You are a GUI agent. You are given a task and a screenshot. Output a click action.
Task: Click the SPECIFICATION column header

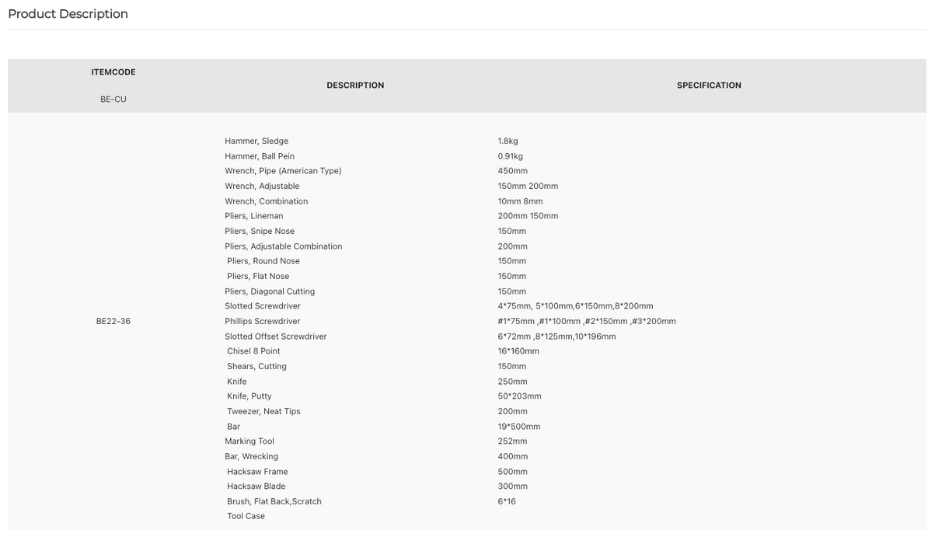[x=709, y=85]
